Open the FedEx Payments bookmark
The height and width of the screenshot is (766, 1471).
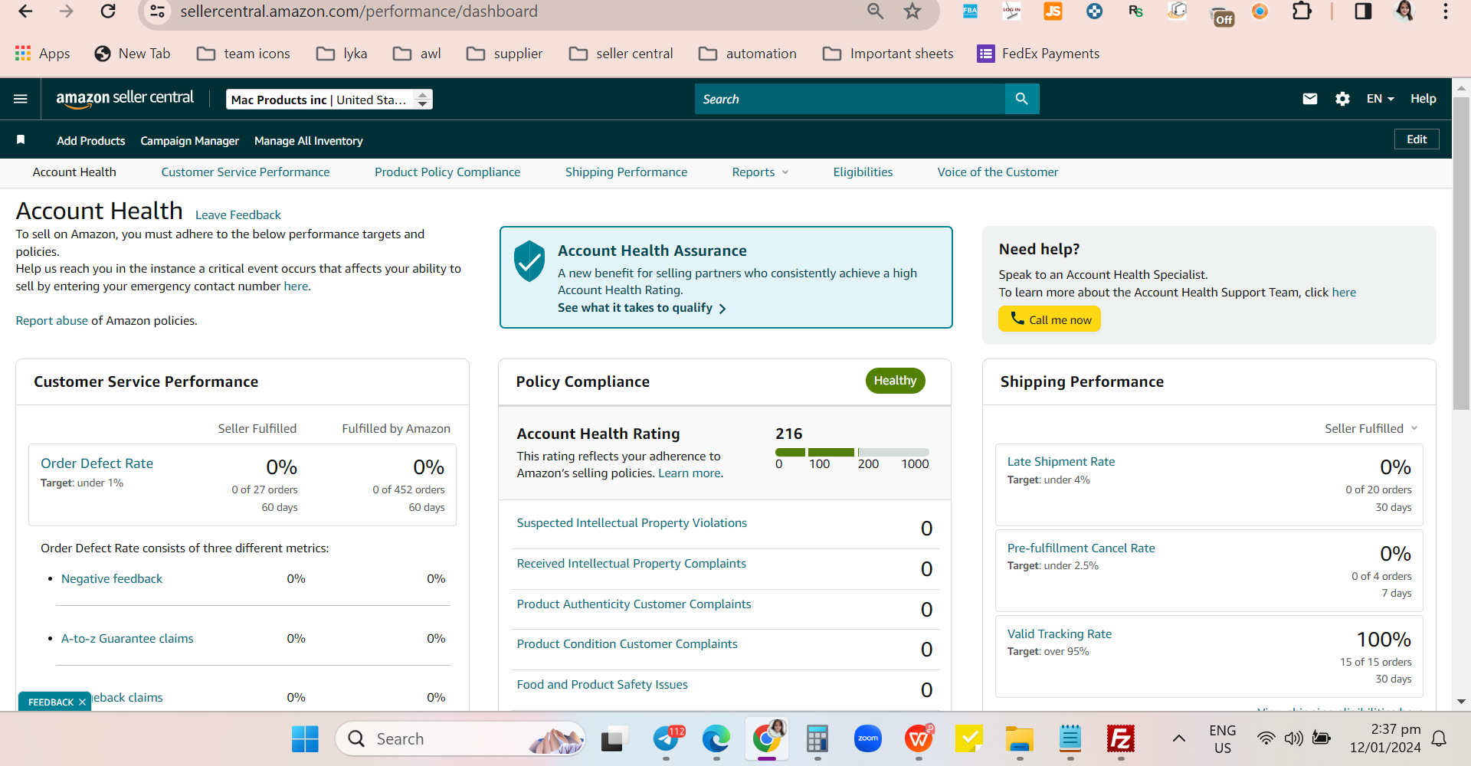pos(1038,54)
